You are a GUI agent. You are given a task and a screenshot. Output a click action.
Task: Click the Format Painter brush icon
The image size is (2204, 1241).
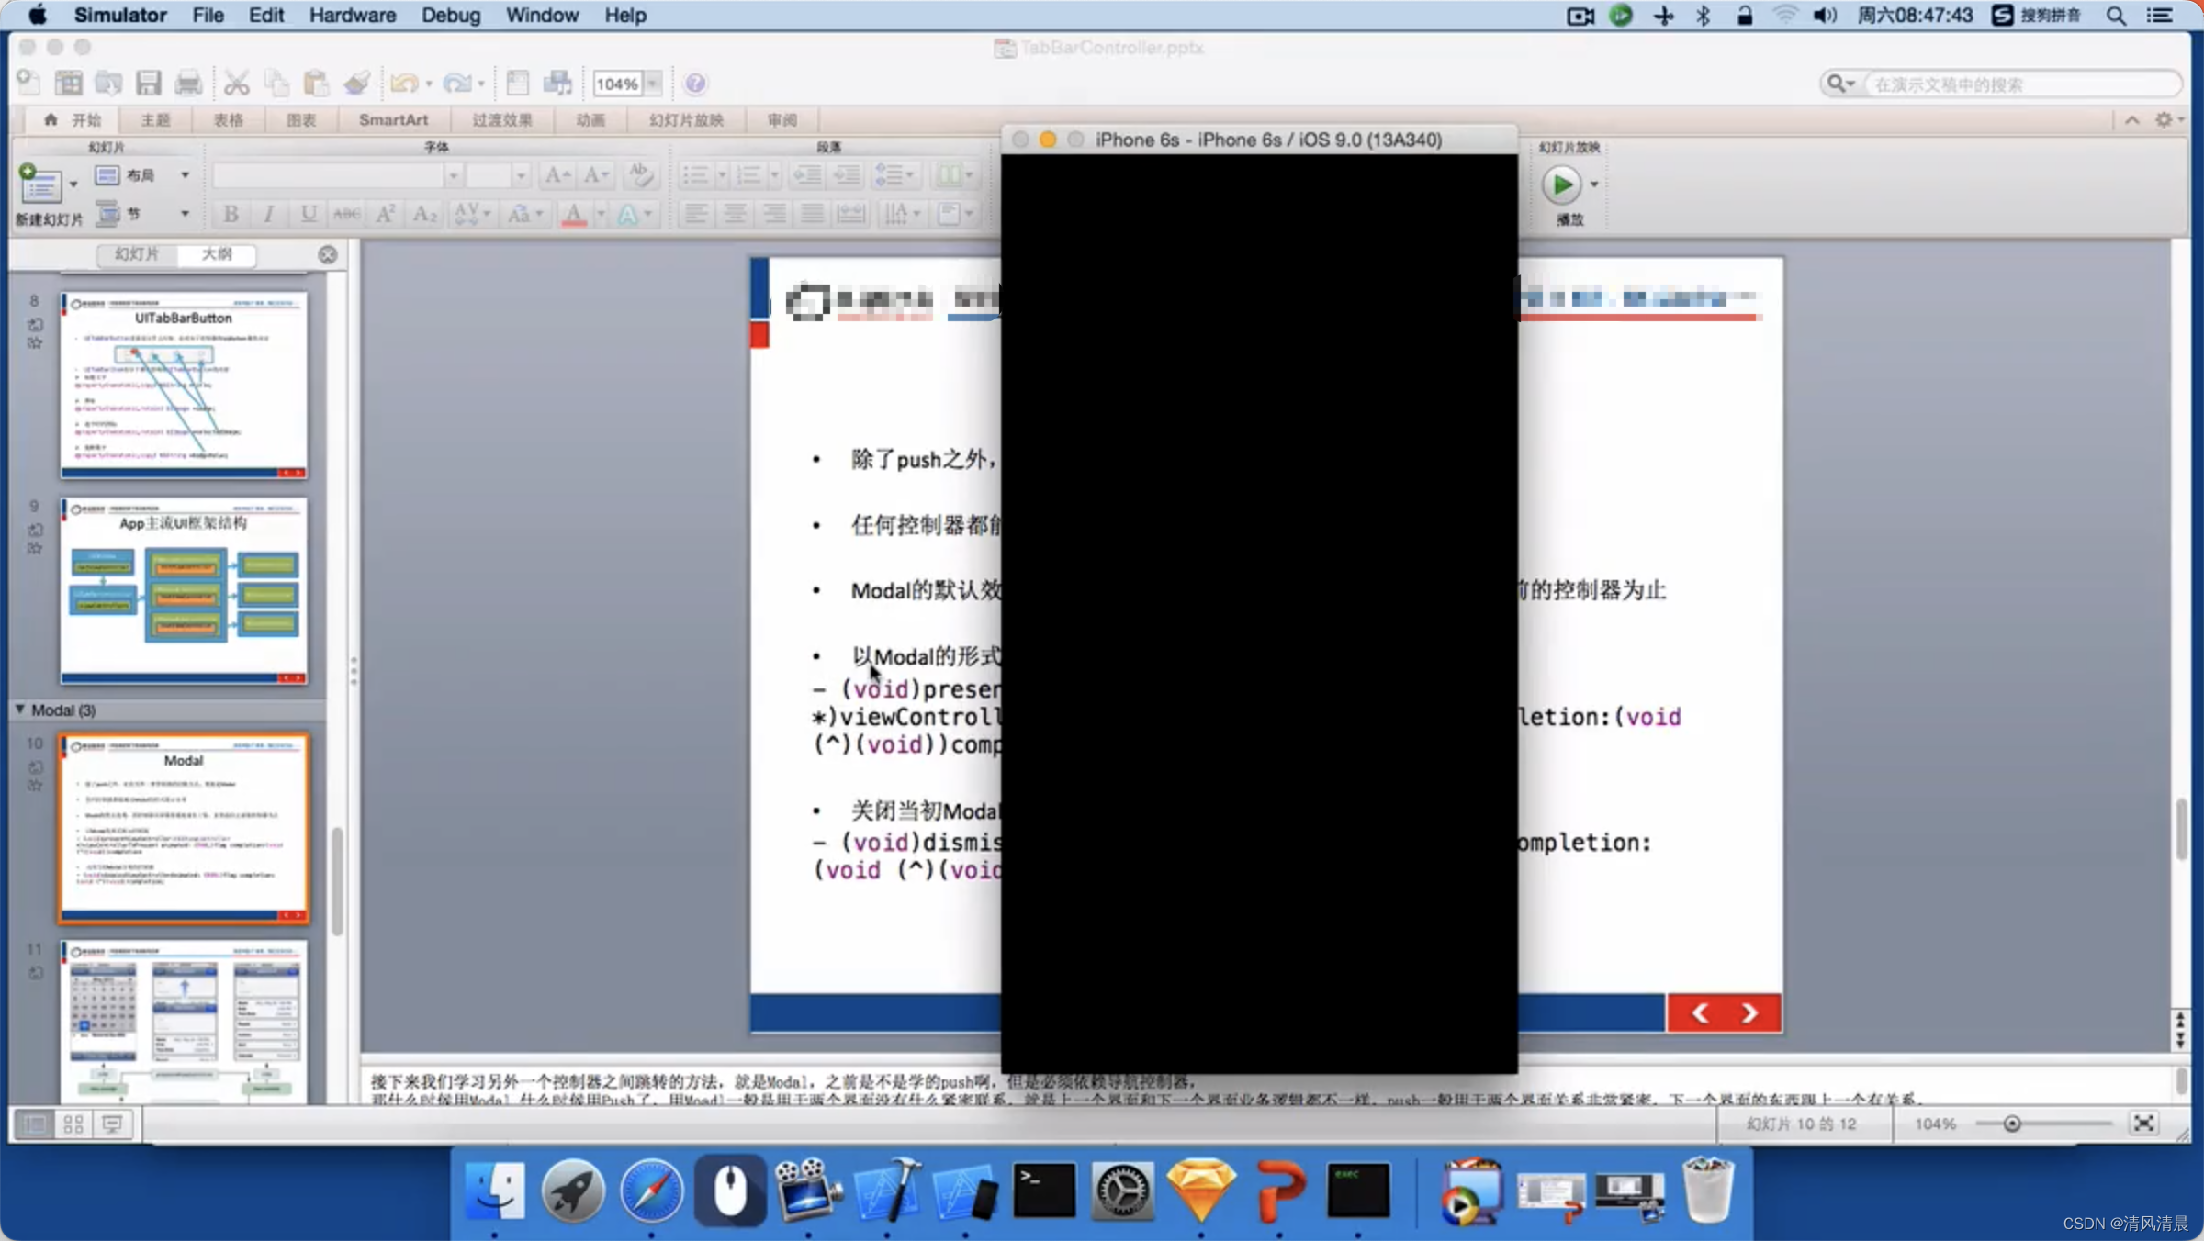(356, 84)
